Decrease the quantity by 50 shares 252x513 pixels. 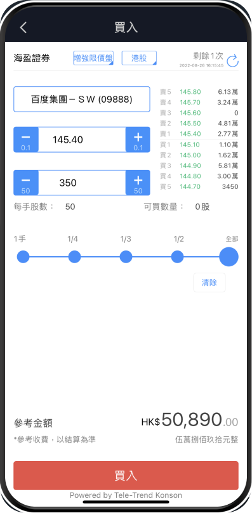26,183
